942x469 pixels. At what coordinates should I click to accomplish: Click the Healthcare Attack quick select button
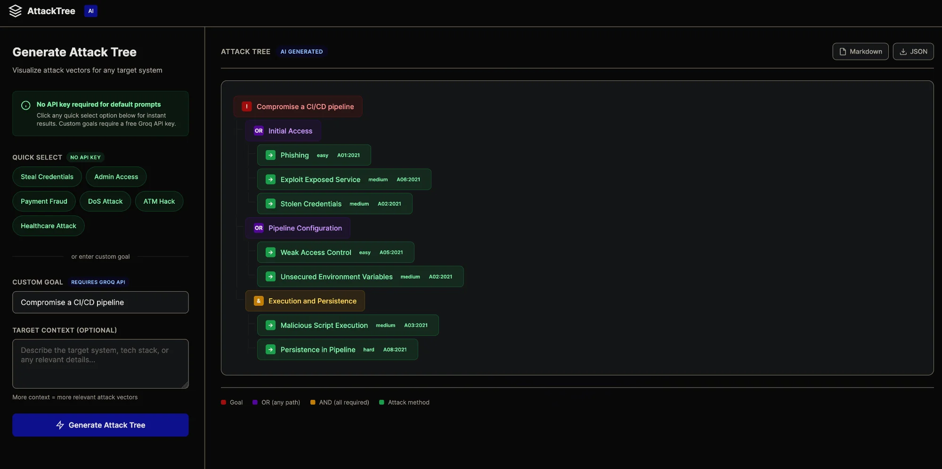point(48,226)
